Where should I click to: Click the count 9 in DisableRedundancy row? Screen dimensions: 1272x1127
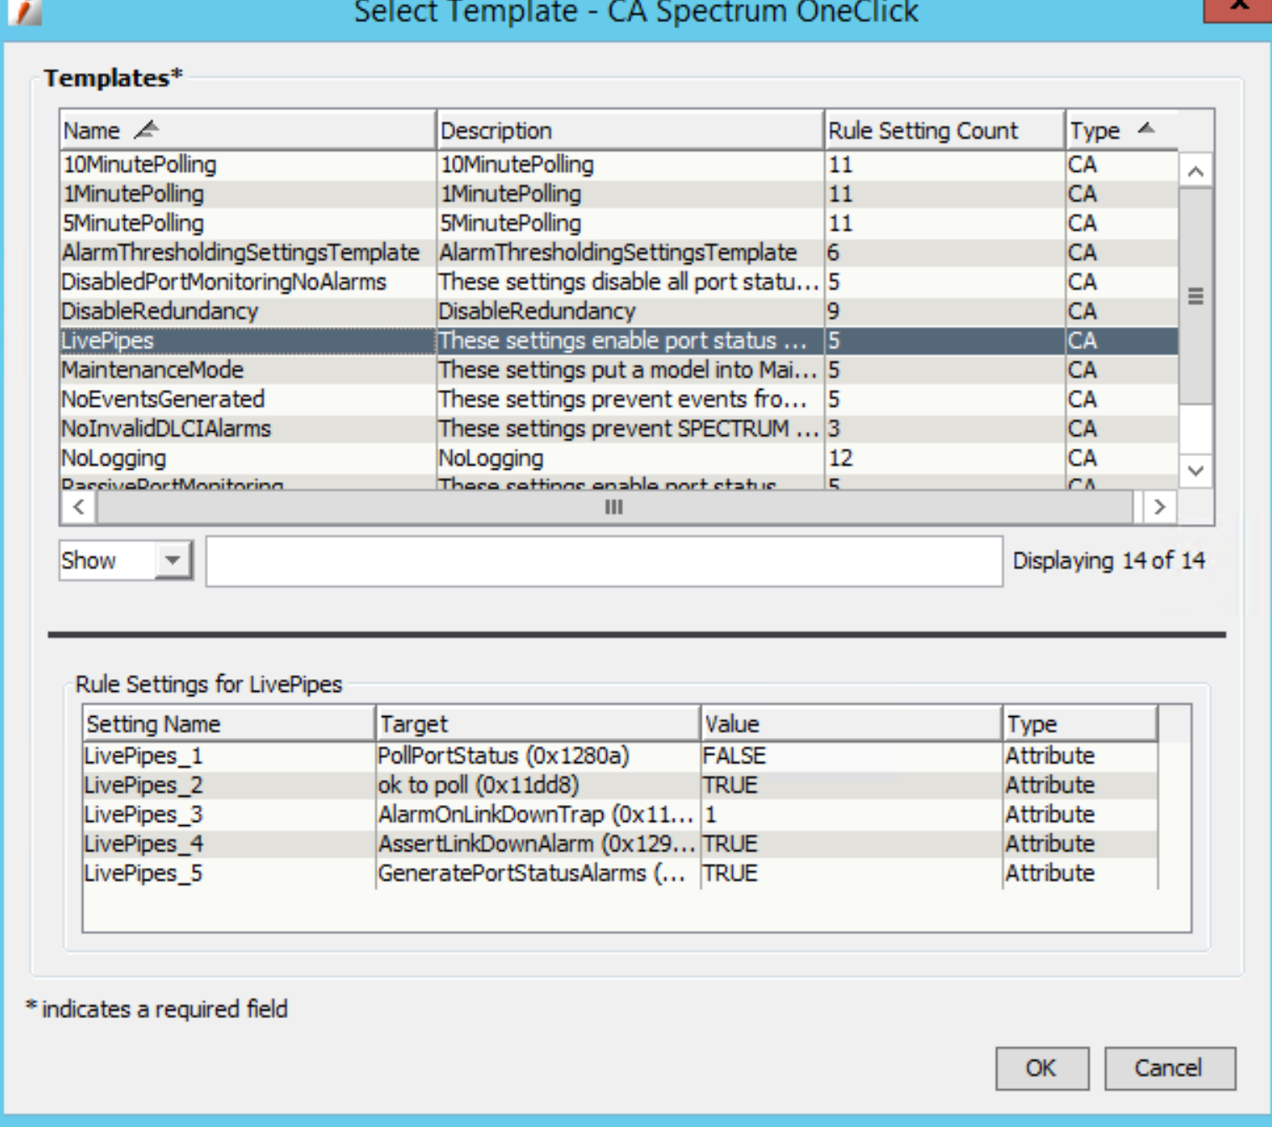[833, 311]
